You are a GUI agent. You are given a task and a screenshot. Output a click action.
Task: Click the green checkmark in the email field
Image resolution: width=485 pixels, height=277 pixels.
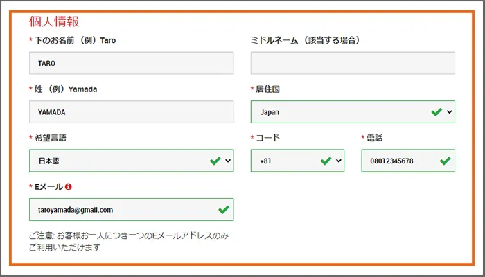pos(224,210)
